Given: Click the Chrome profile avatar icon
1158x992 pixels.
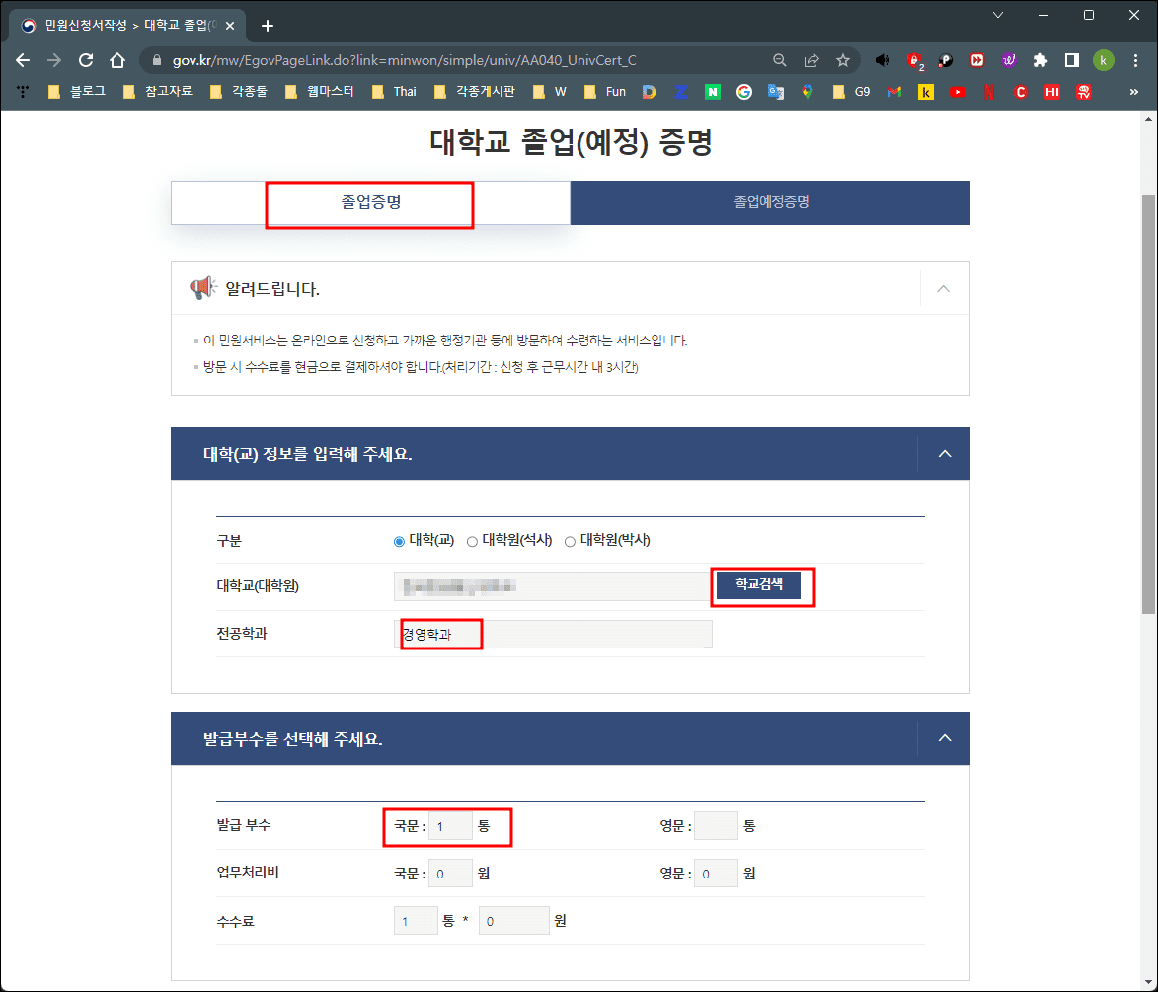Looking at the screenshot, I should pyautogui.click(x=1103, y=60).
